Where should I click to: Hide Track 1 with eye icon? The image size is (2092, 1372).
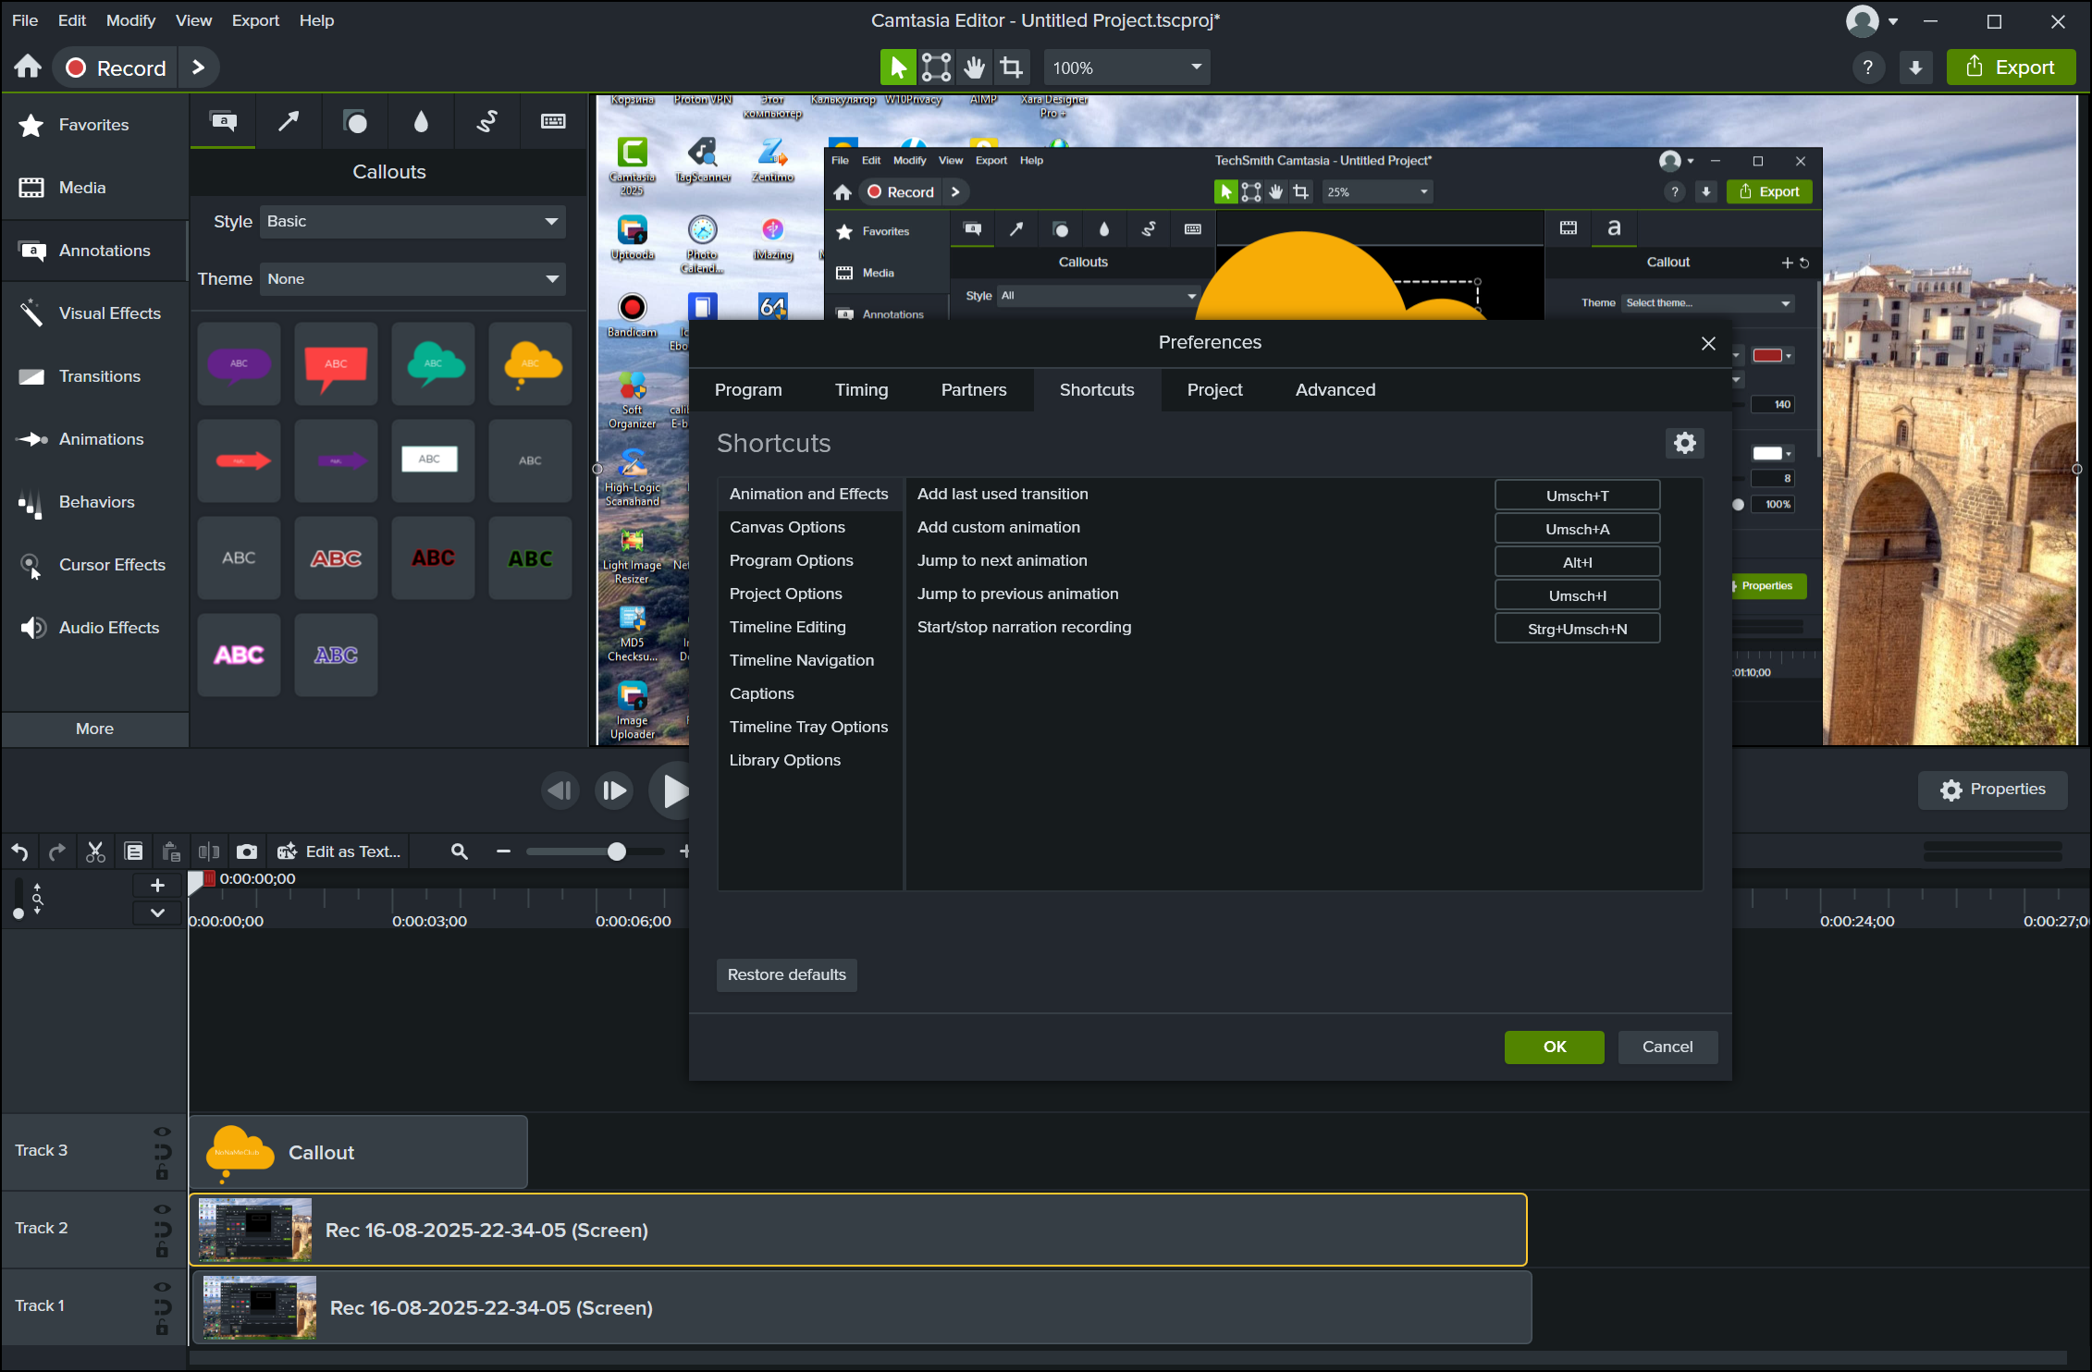click(162, 1287)
